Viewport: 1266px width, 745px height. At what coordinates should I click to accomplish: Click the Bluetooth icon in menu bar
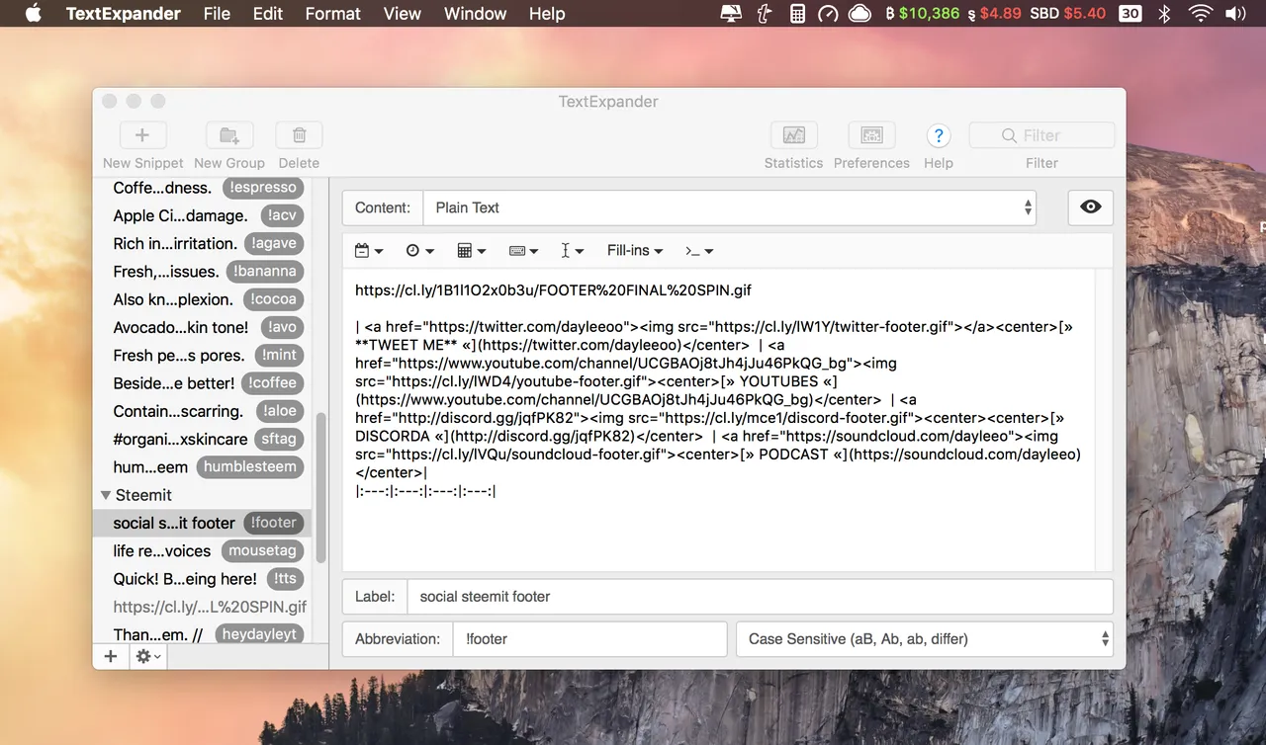1165,14
